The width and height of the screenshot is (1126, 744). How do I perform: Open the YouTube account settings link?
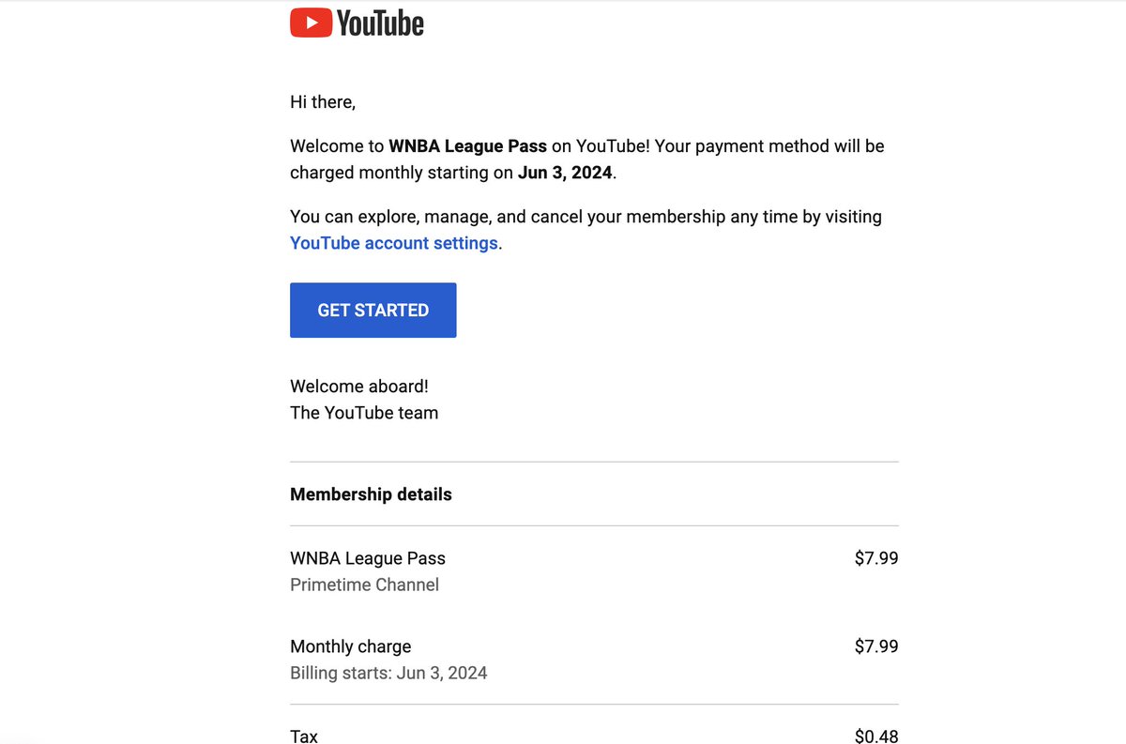pos(394,243)
